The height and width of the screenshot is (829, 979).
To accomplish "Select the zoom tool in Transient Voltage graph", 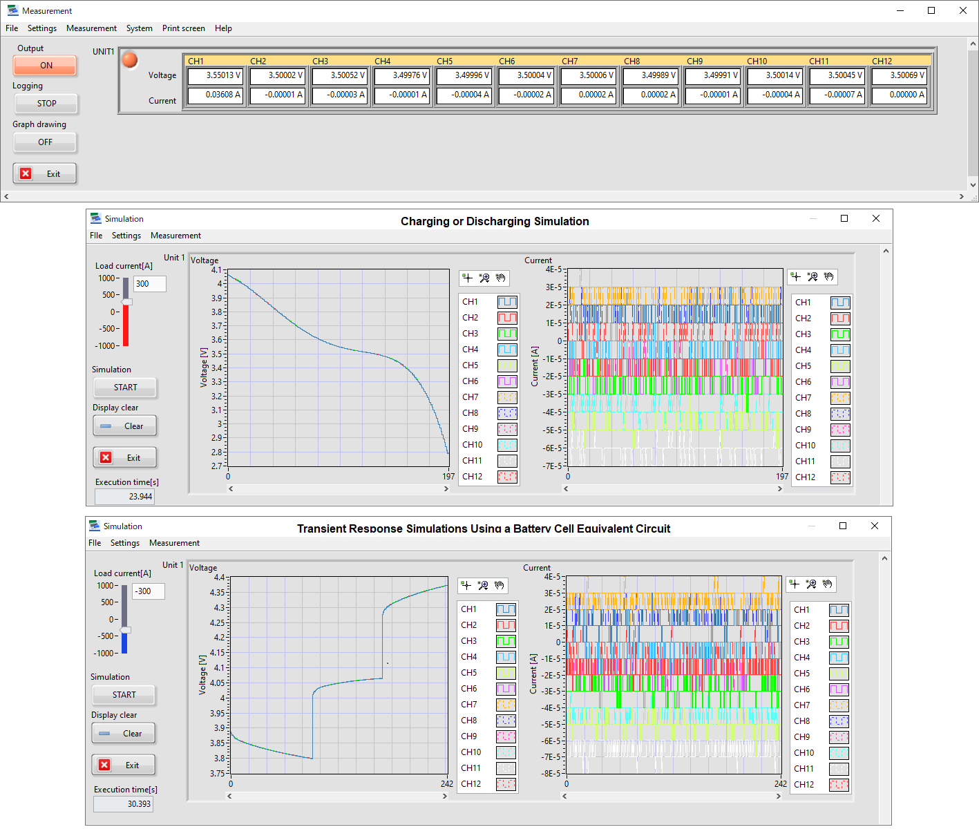I will tap(483, 585).
